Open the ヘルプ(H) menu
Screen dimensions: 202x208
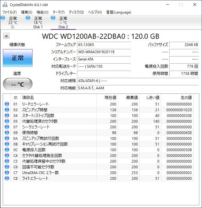point(95,12)
